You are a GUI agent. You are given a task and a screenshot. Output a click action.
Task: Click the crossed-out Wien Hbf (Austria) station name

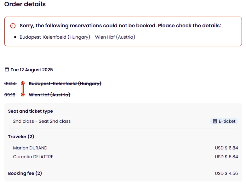click(x=49, y=94)
